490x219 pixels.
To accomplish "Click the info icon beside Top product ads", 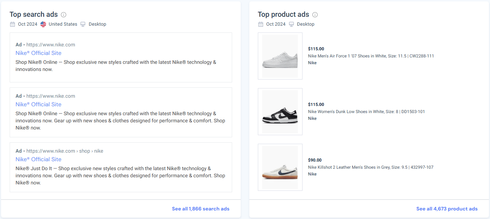I will tap(315, 15).
